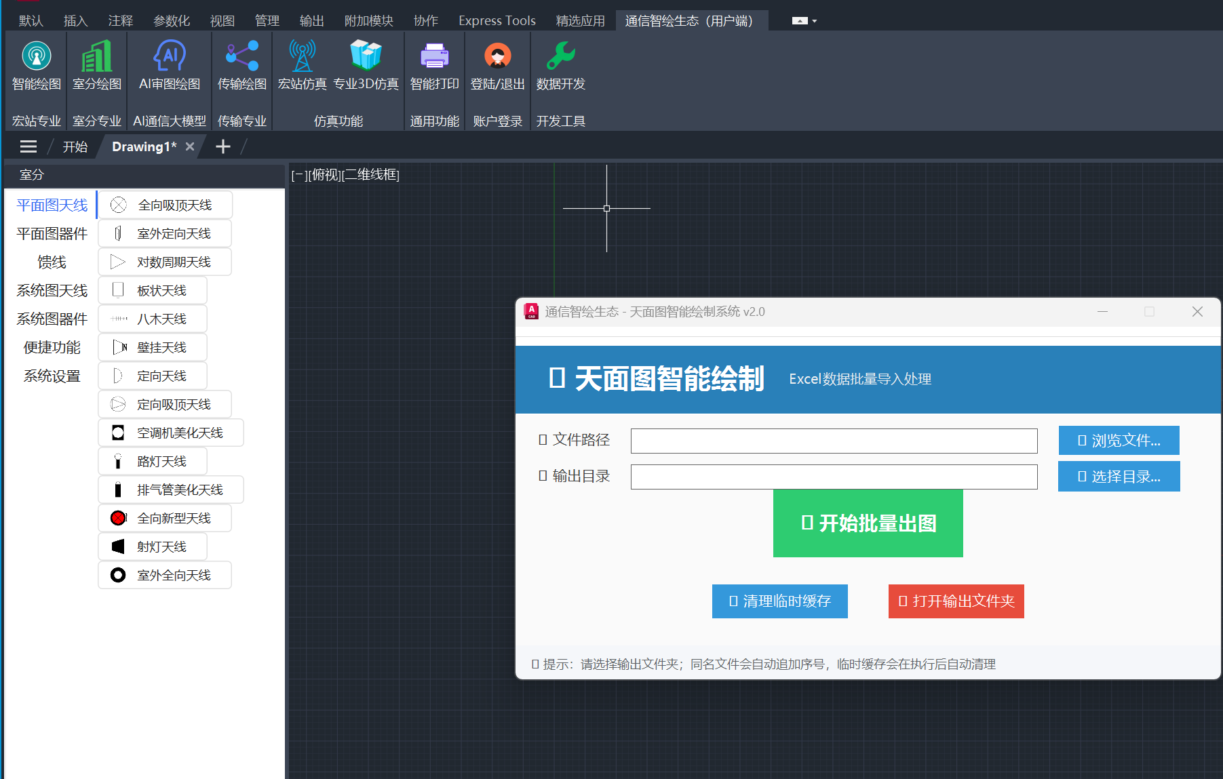
Task: Select the 平面图天线 category
Action: coord(52,205)
